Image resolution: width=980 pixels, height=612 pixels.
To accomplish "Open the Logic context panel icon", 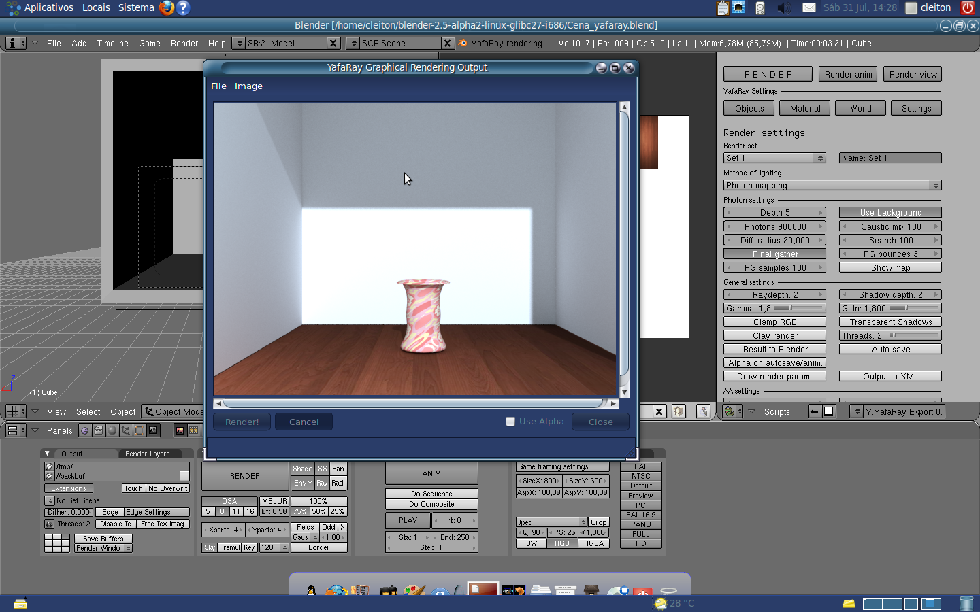I will click(x=85, y=430).
